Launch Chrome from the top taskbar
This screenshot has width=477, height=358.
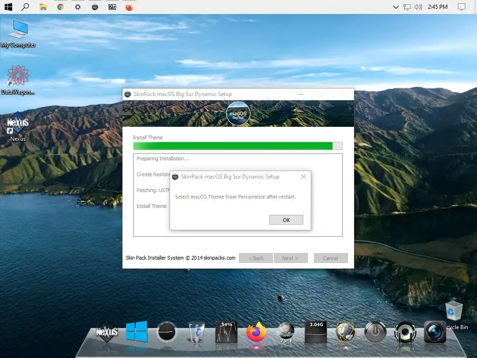[61, 7]
